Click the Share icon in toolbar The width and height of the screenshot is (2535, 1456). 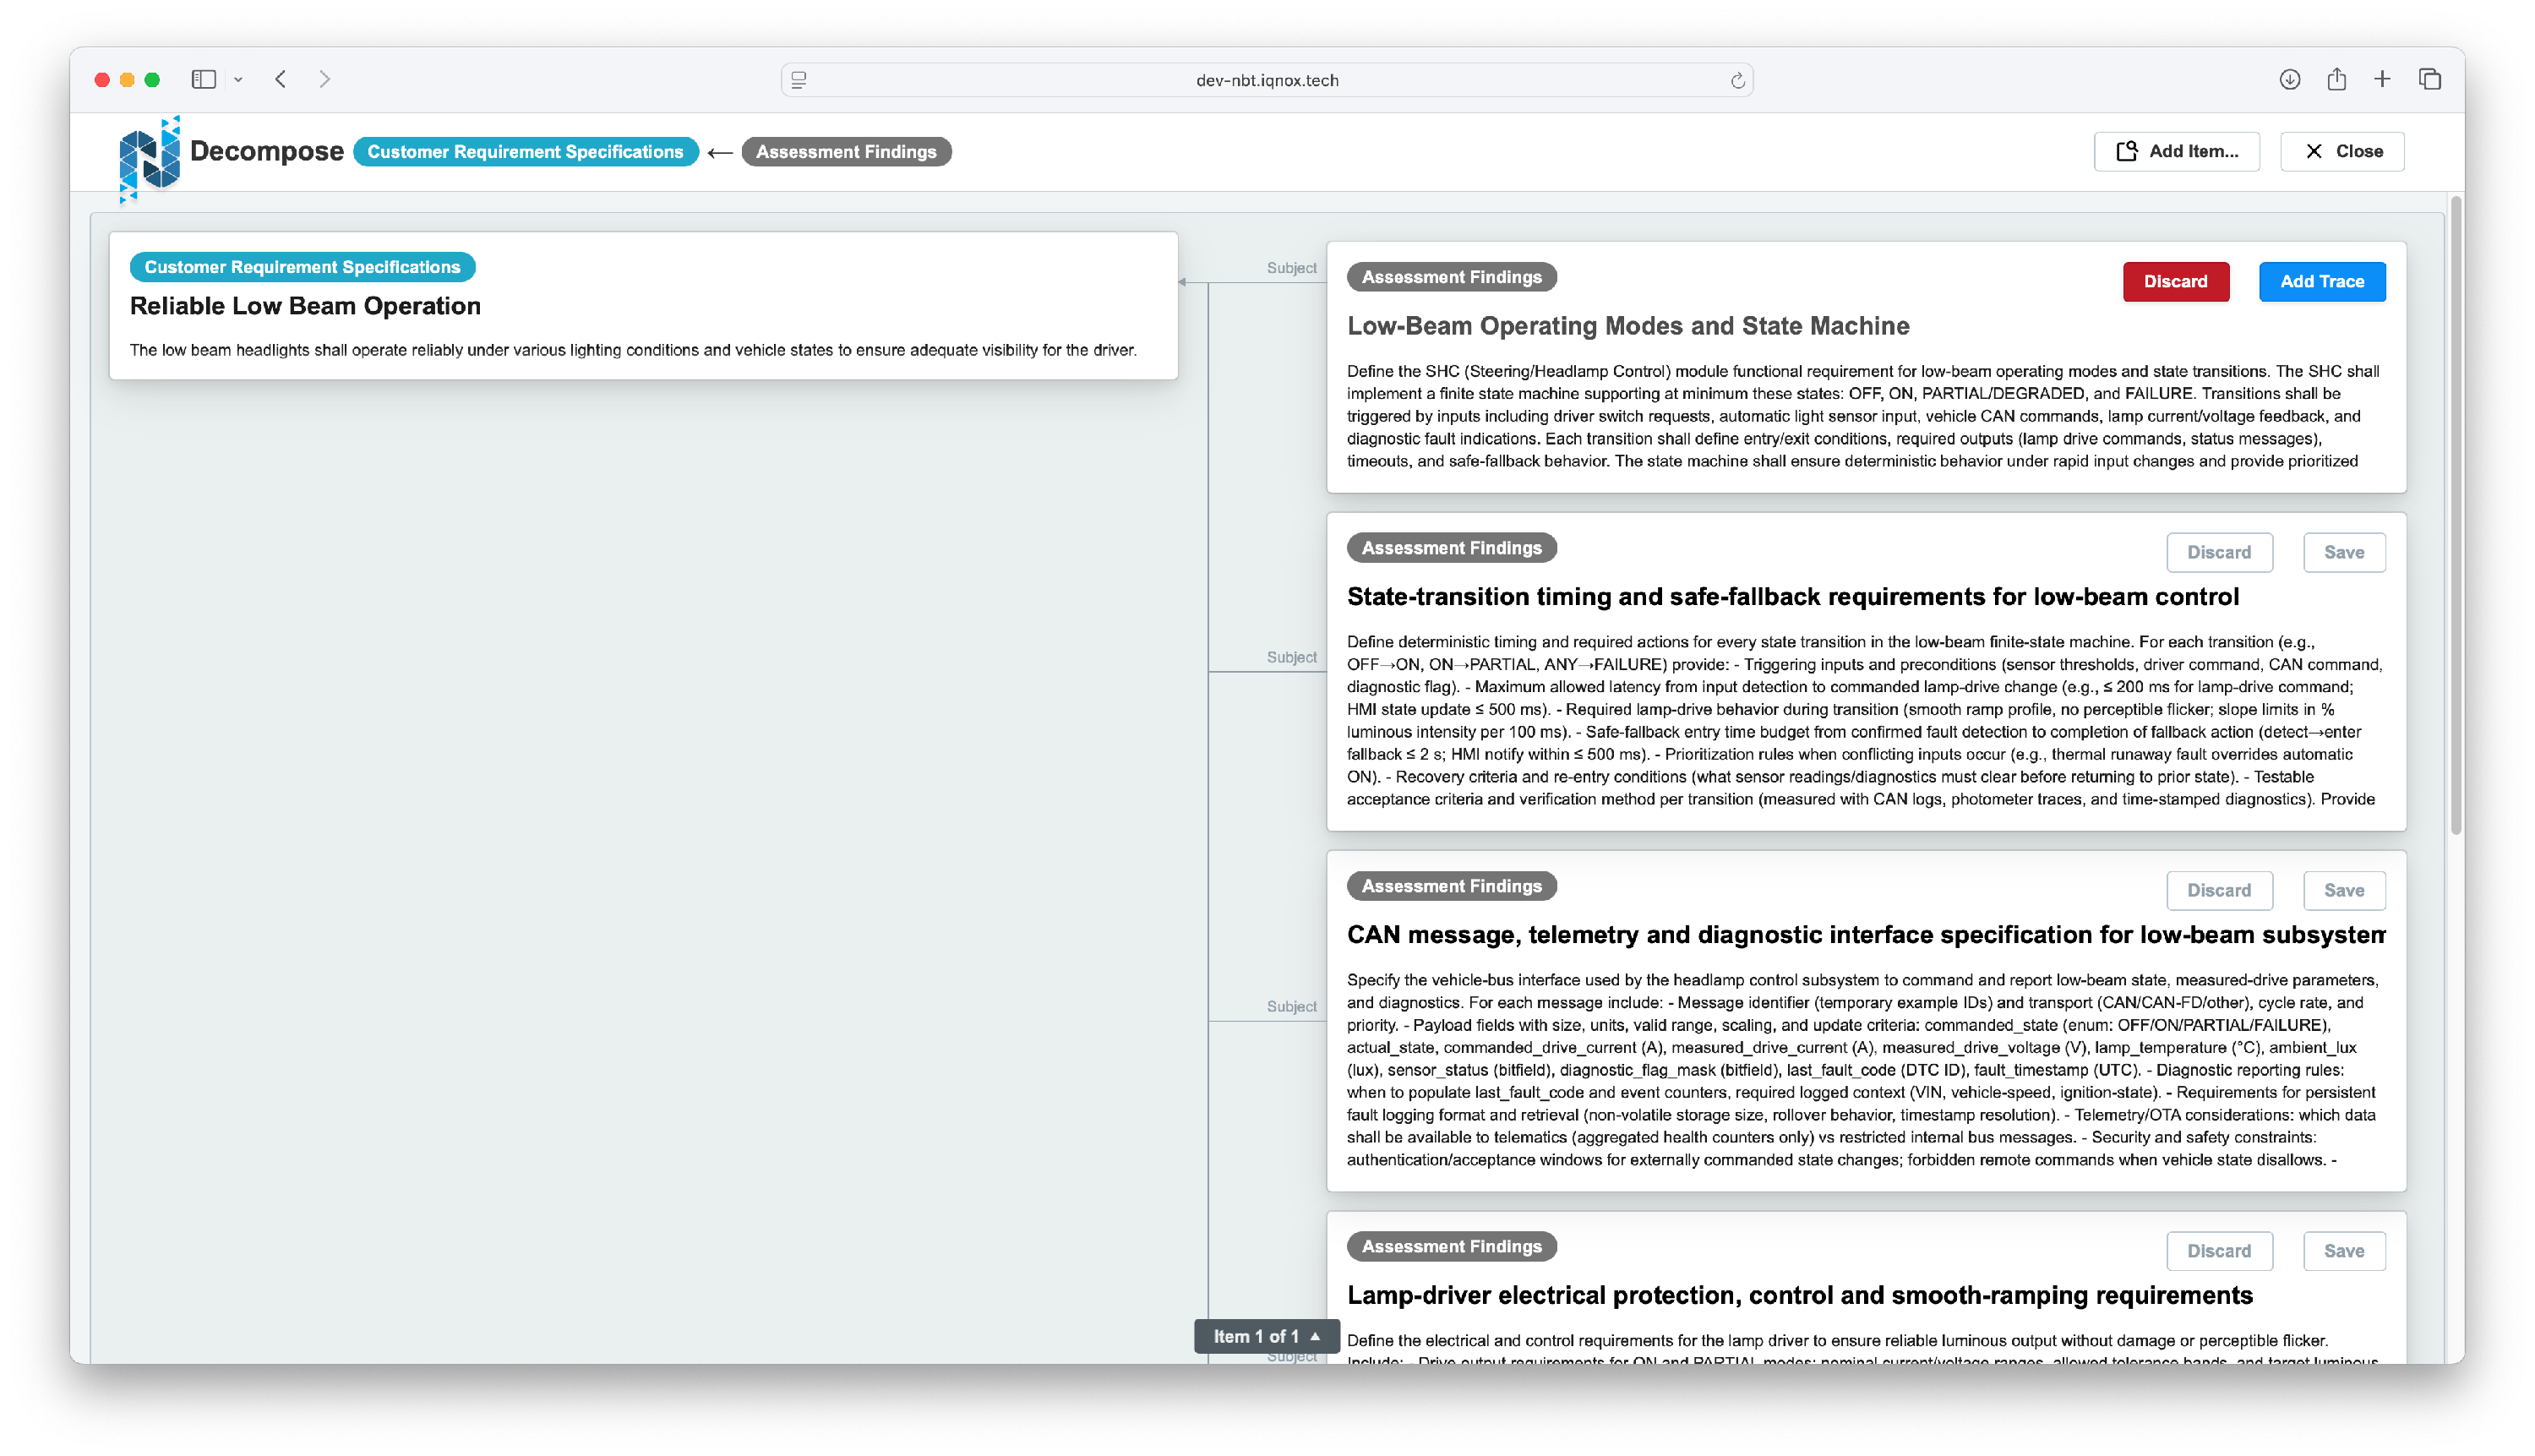(2336, 79)
